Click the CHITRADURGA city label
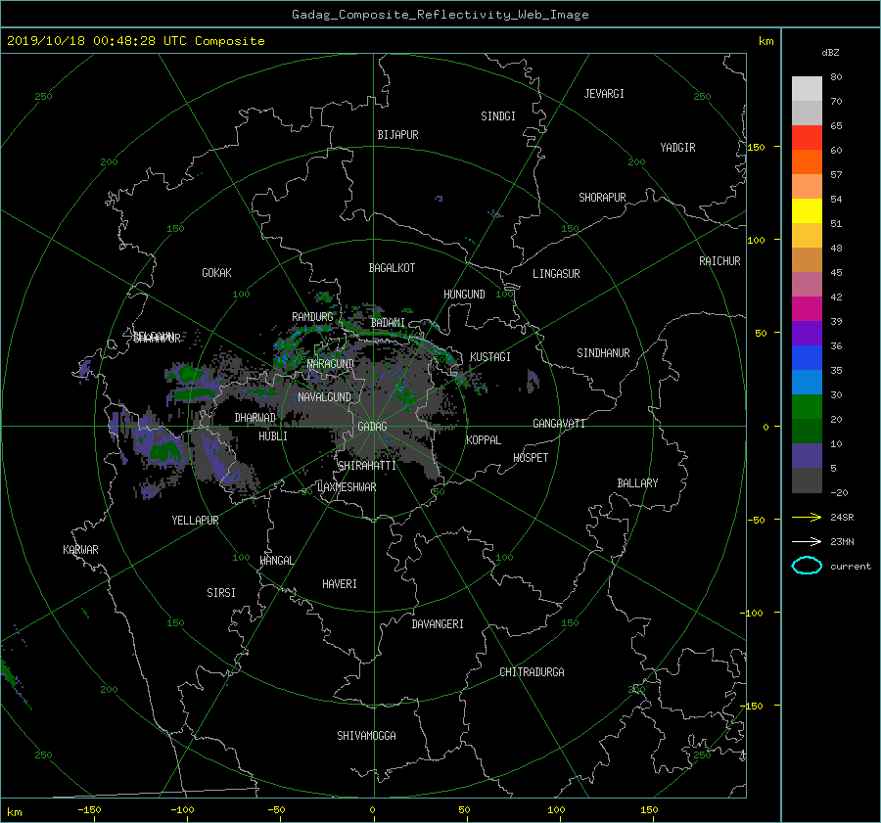This screenshot has width=881, height=823. click(x=532, y=672)
